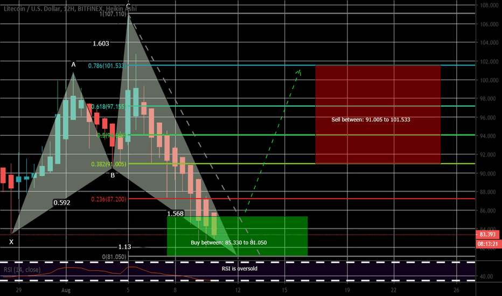This screenshot has width=502, height=296.
Task: Click the current price tag 83.393
Action: coord(487,234)
